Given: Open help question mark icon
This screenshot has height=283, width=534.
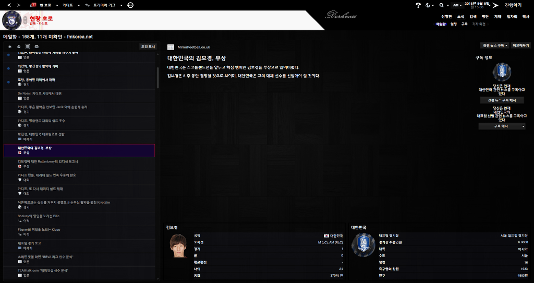Looking at the screenshot, I should pos(418,5).
